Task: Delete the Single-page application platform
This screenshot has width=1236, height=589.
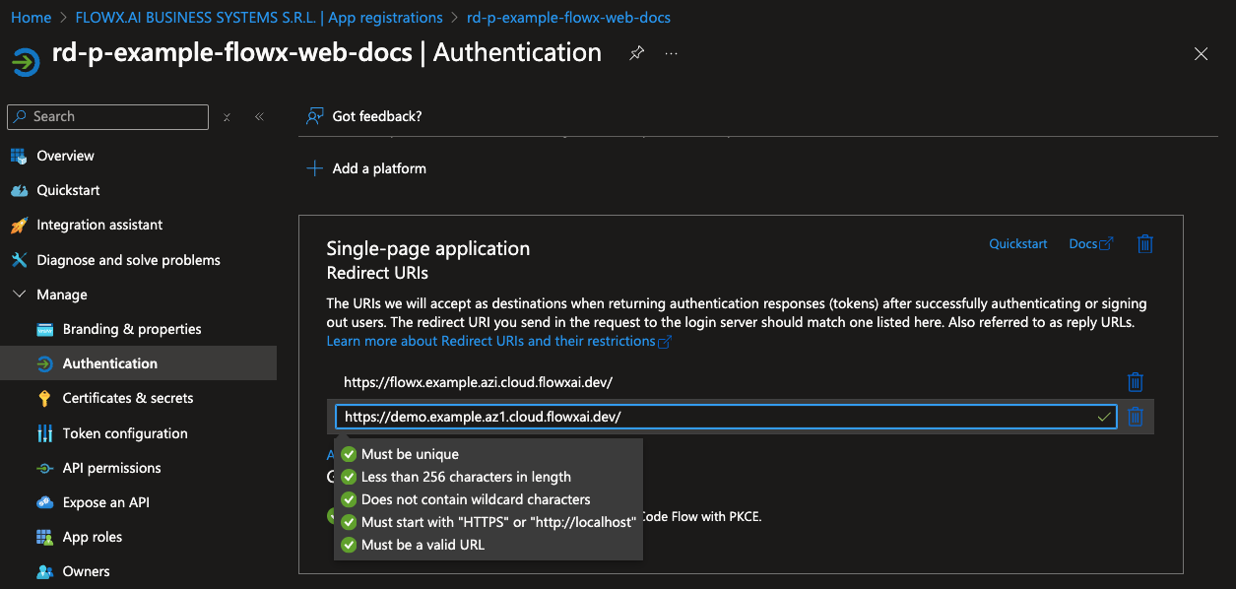Action: click(1144, 243)
